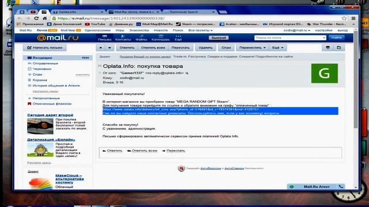This screenshot has width=369, height=207.
Task: Open the Steam bookmark
Action: tap(196, 24)
